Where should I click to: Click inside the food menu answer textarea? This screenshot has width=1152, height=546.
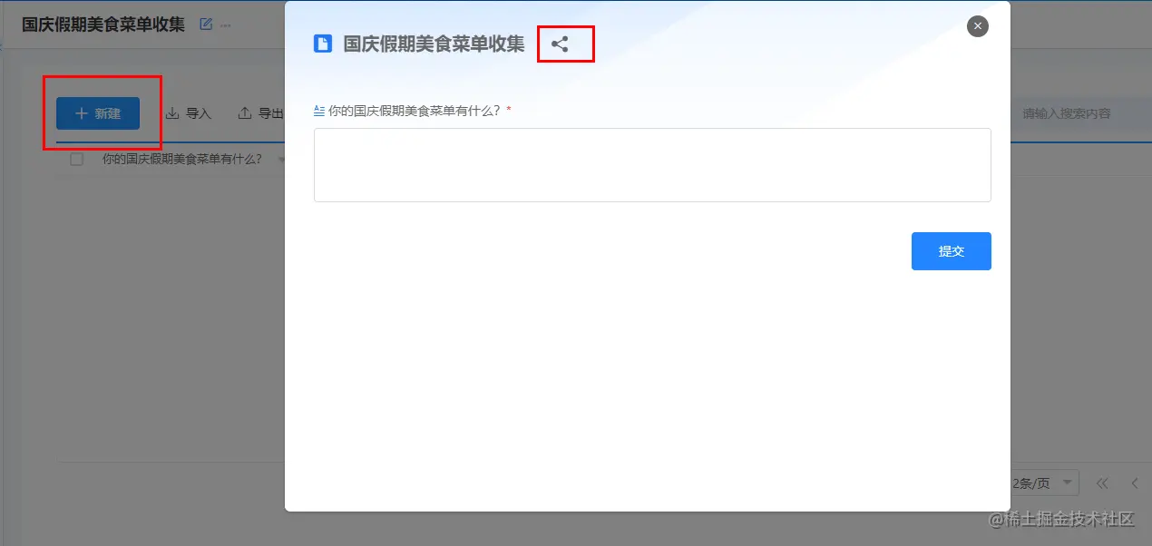pos(652,165)
